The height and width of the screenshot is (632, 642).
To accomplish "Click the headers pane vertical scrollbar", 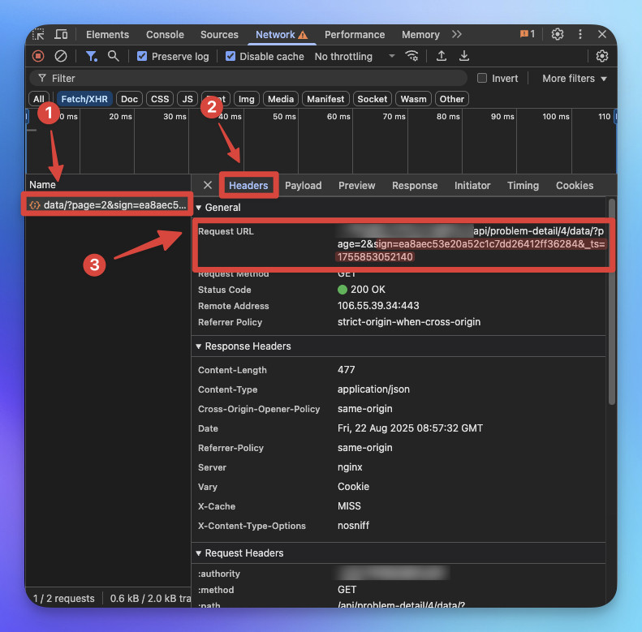I will [612, 302].
